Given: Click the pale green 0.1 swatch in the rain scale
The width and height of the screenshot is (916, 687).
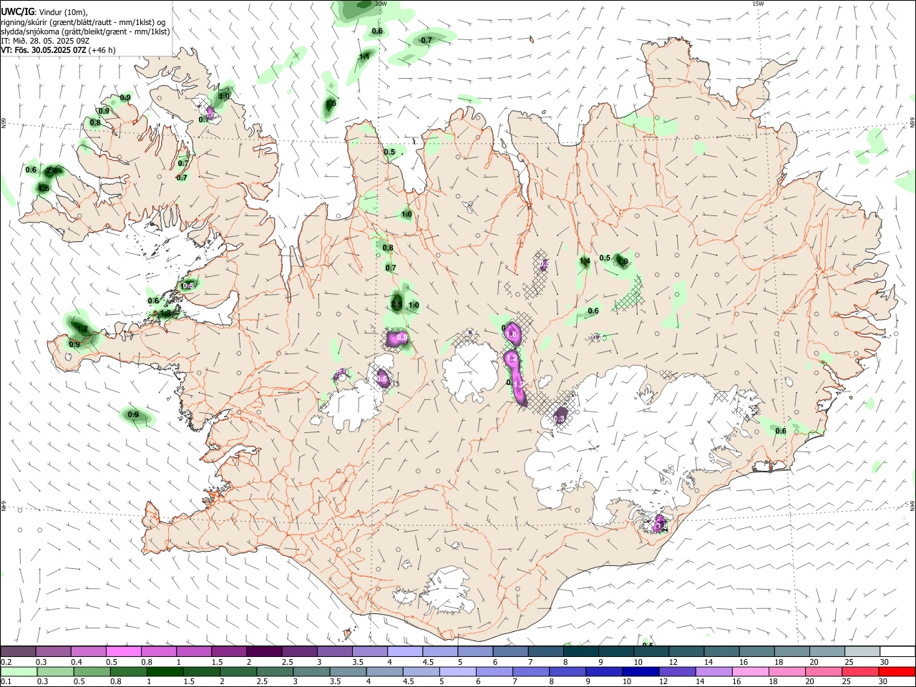Looking at the screenshot, I should coord(18,672).
